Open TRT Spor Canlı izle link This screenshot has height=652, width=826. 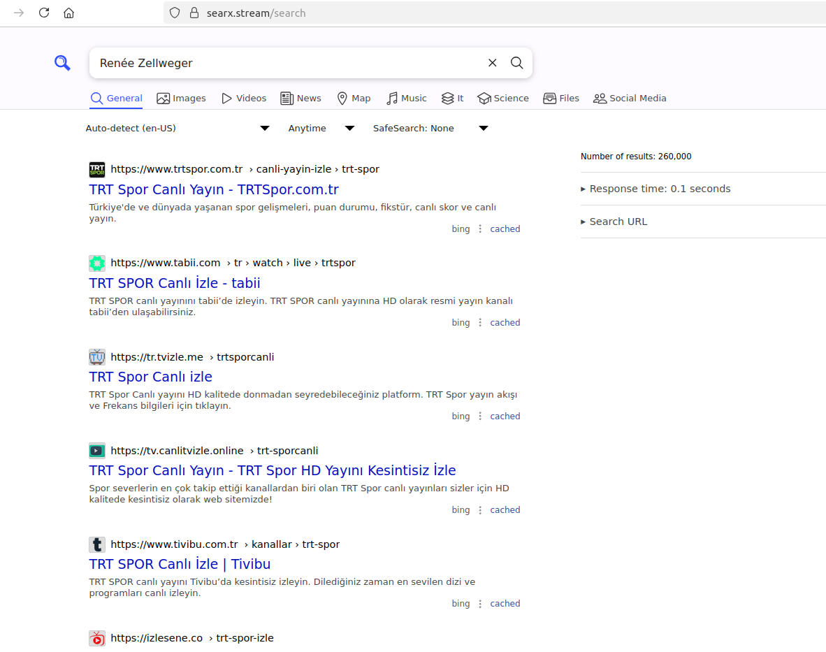pos(151,377)
